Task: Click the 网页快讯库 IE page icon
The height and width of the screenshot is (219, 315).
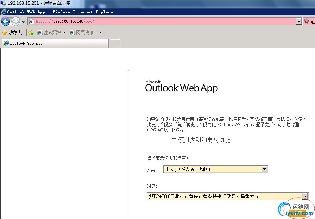Action: (72, 32)
